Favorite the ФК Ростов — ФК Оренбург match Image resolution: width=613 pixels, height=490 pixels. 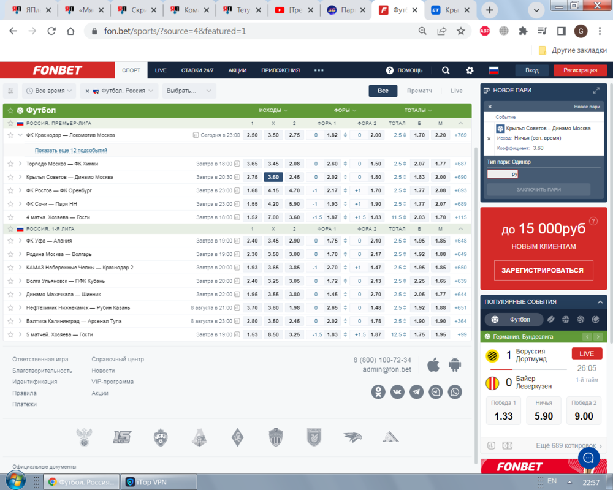pos(10,190)
